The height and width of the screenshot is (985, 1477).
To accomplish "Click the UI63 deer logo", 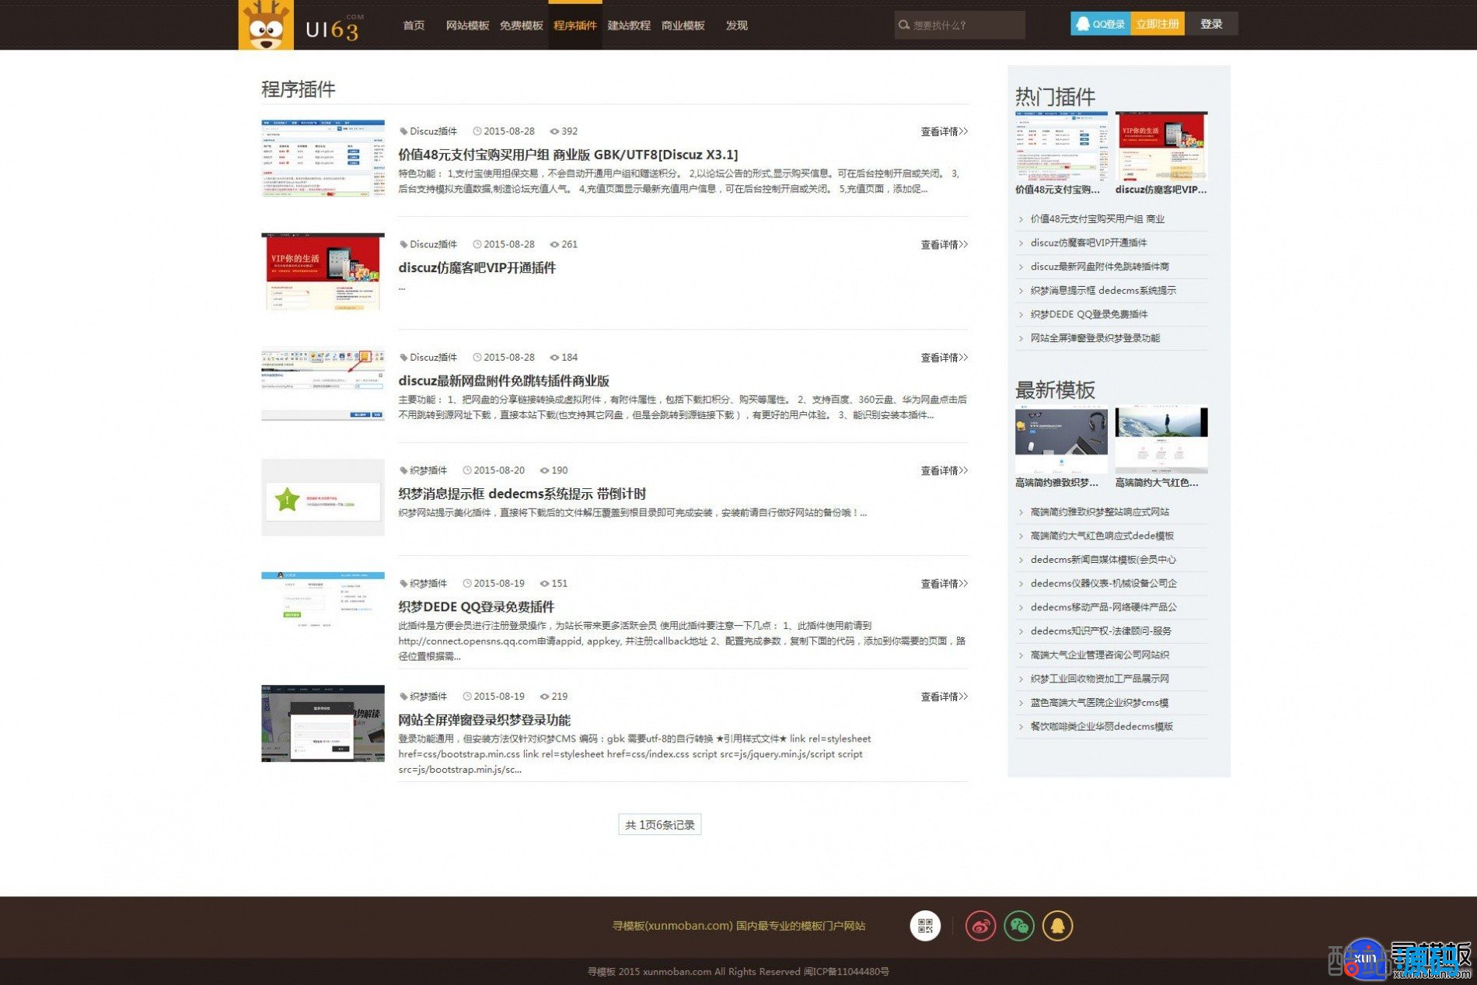I will pos(266,26).
